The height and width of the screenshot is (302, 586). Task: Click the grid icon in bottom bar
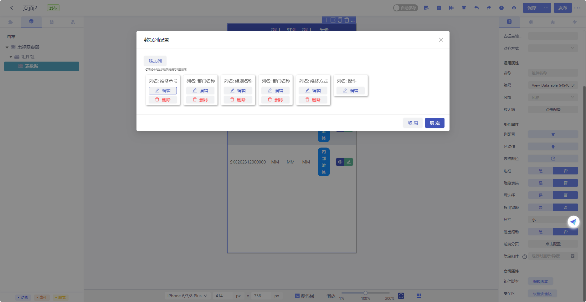click(419, 296)
